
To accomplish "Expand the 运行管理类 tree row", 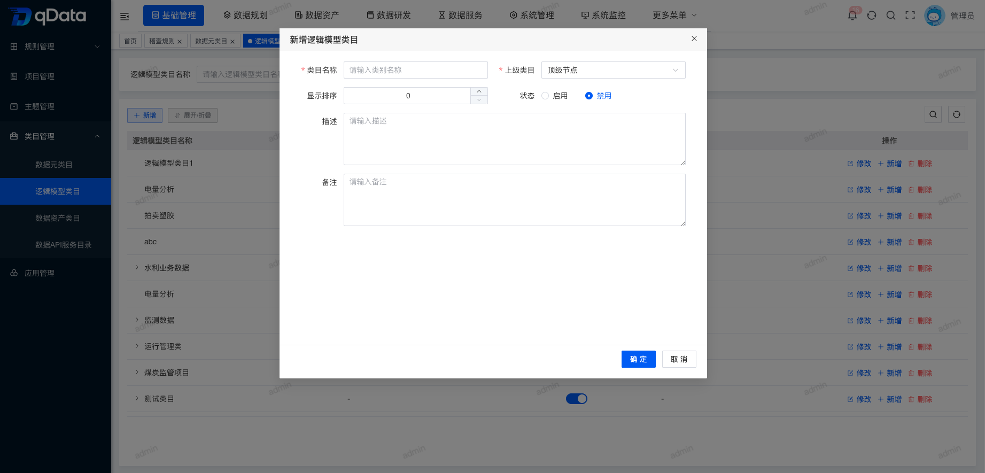I will click(x=137, y=346).
